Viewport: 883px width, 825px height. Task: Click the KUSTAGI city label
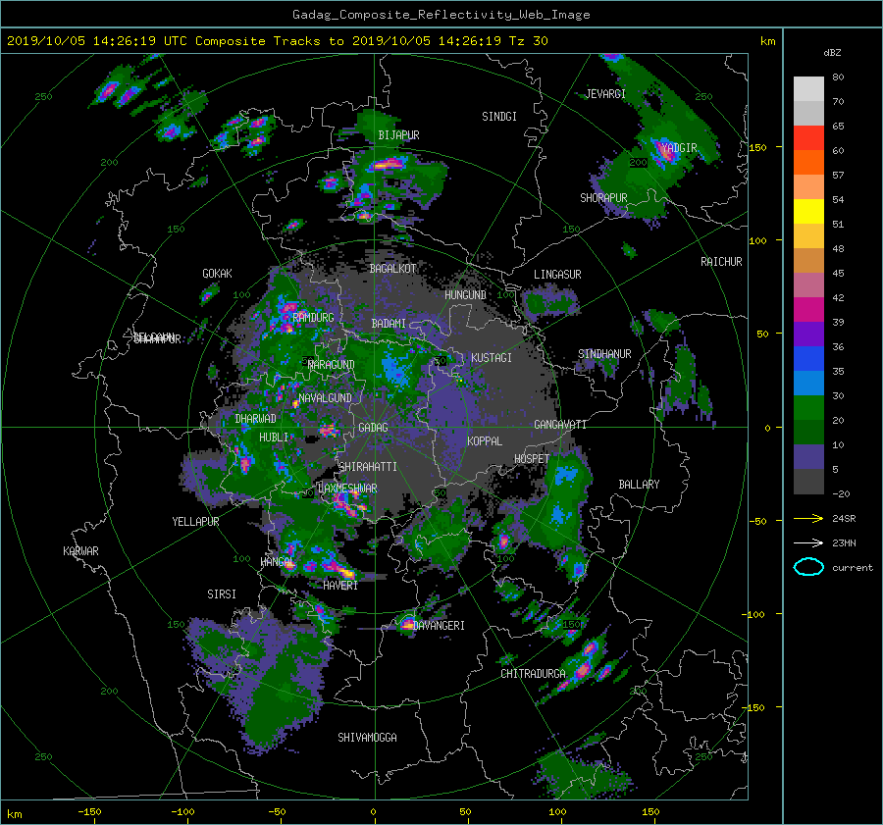[492, 358]
